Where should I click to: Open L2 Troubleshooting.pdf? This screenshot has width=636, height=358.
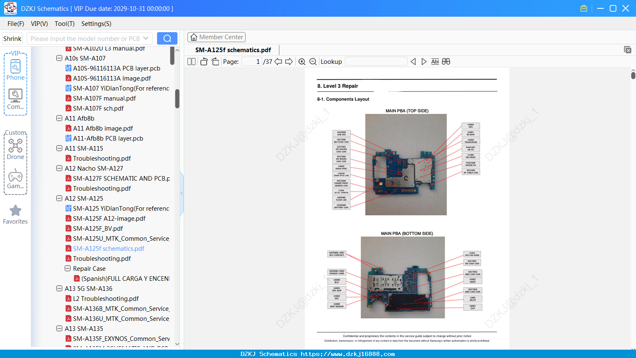pyautogui.click(x=106, y=299)
